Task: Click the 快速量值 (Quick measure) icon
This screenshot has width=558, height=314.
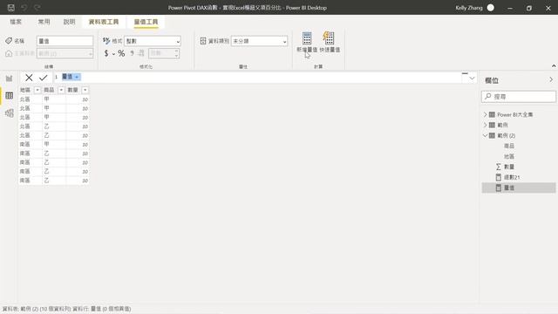Action: (x=330, y=38)
